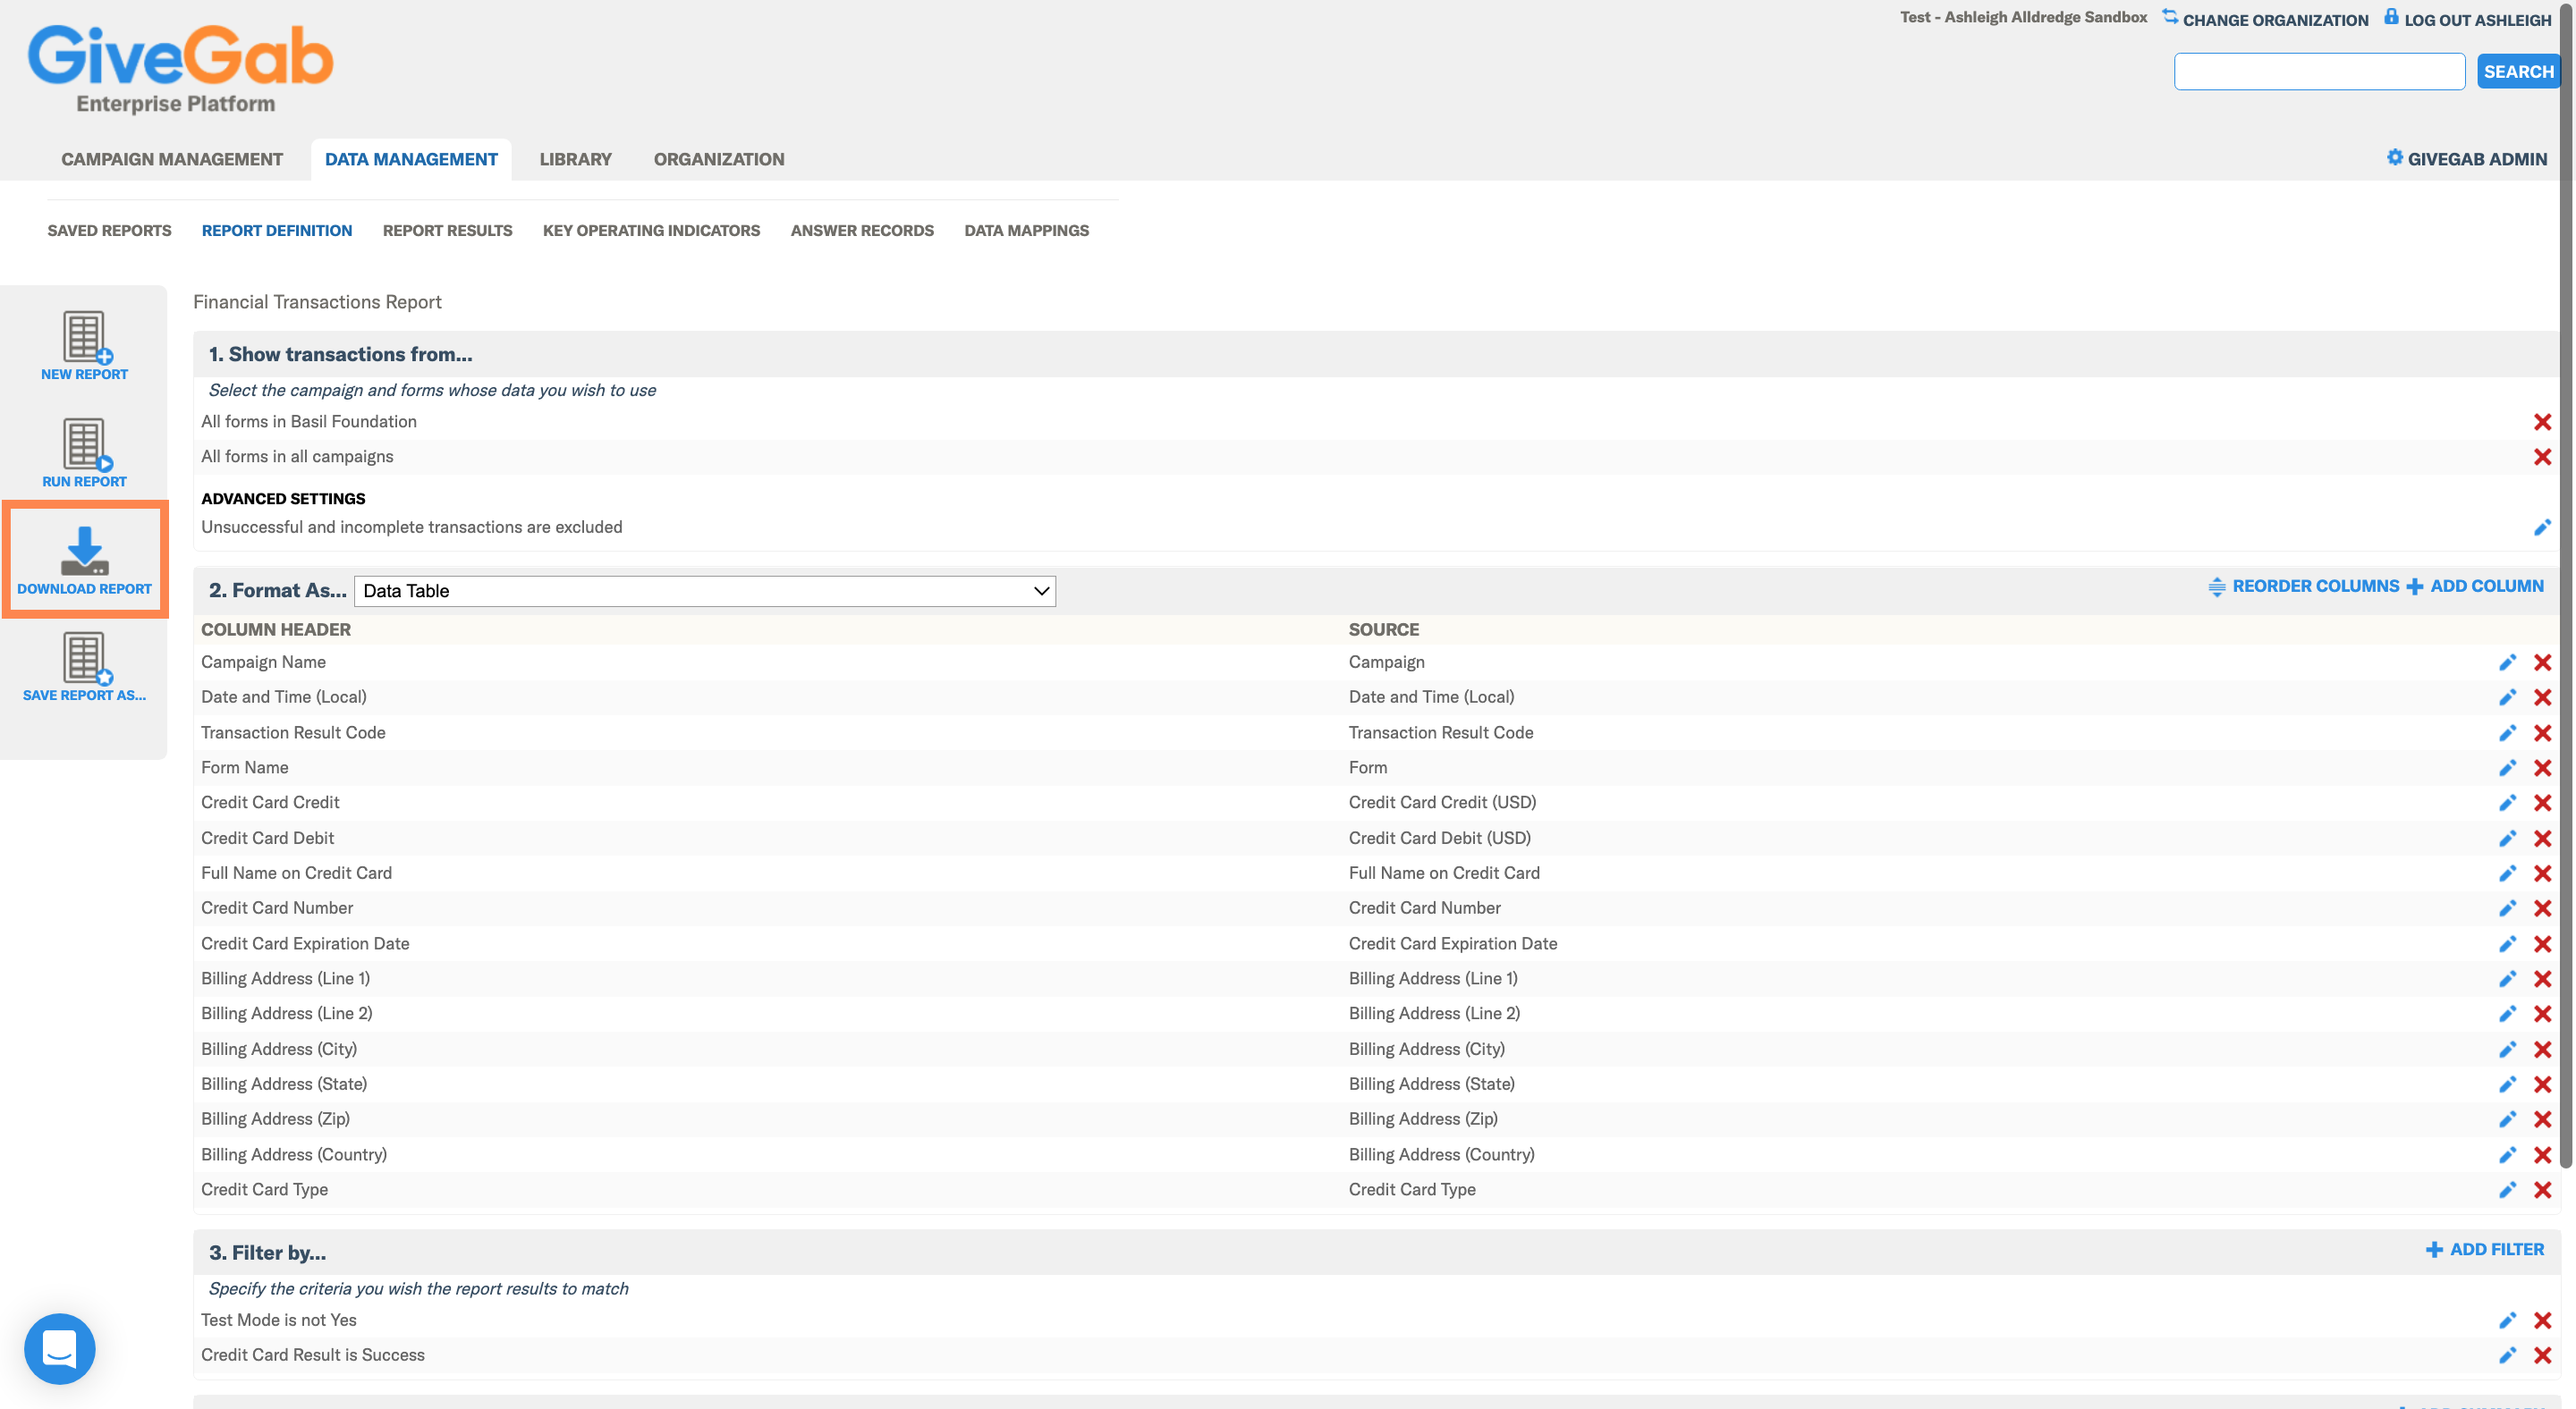
Task: Switch to the Library tab
Action: click(x=575, y=159)
